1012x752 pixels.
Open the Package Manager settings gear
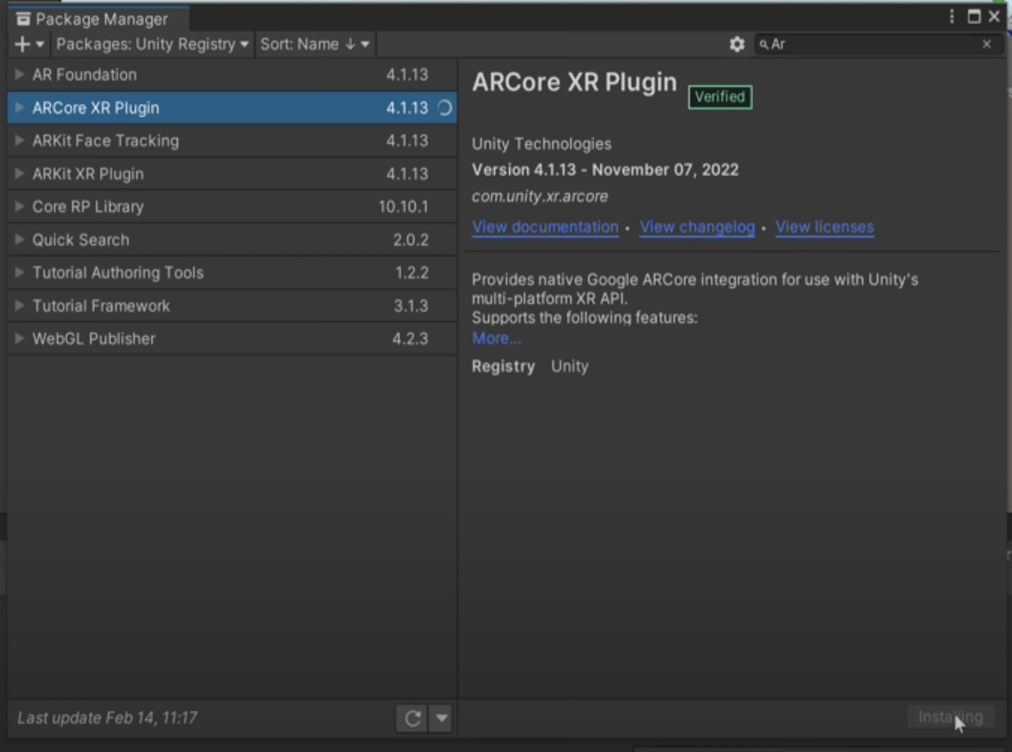point(736,45)
